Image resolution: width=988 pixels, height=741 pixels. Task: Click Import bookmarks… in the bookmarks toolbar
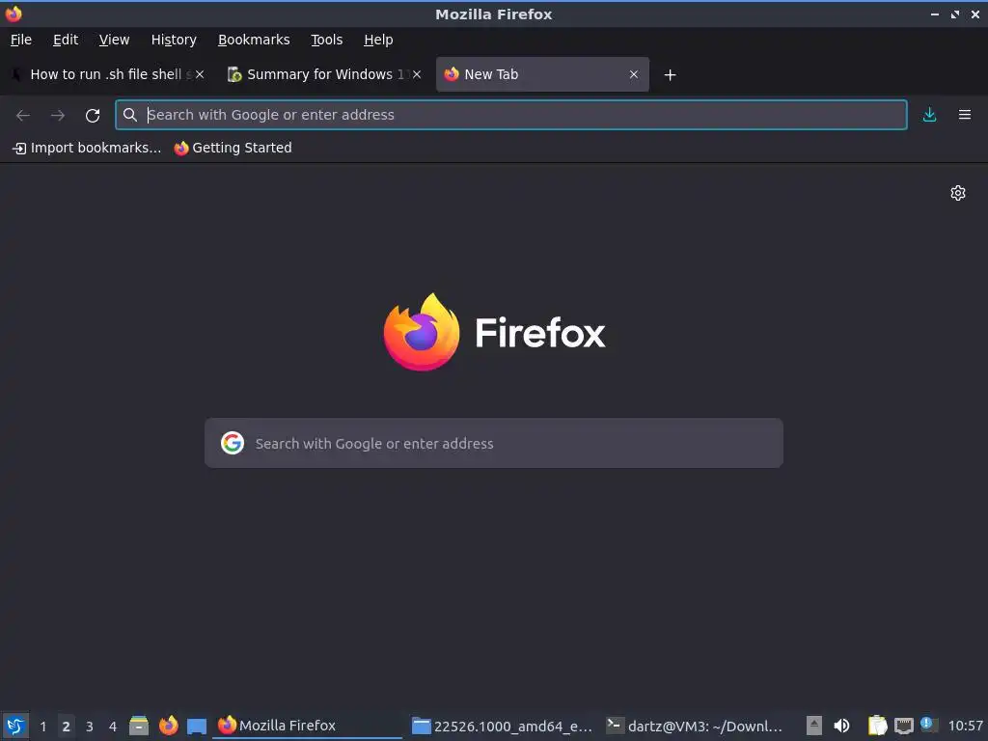tap(87, 148)
